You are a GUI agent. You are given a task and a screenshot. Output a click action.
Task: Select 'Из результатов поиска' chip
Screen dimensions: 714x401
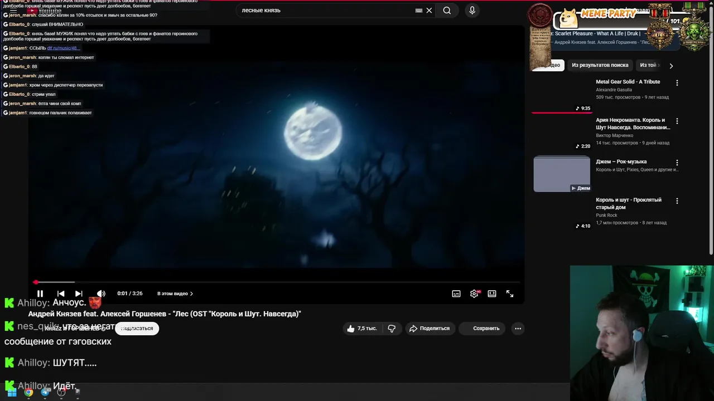click(600, 65)
